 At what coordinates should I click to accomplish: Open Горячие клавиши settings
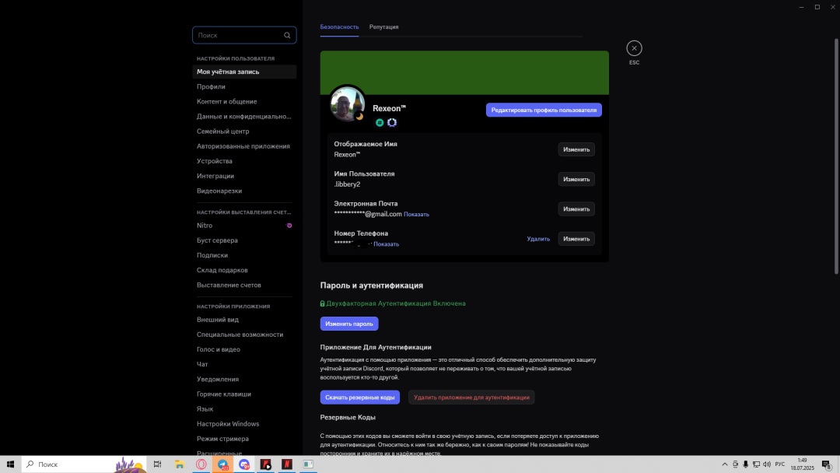point(244,394)
